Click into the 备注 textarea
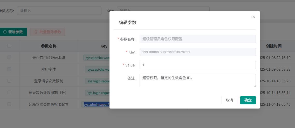The image size is (295, 128). tap(197, 80)
